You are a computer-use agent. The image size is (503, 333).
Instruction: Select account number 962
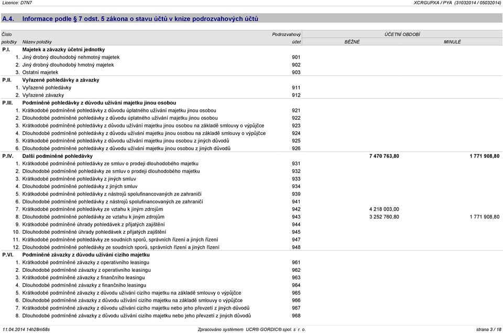tap(296, 270)
